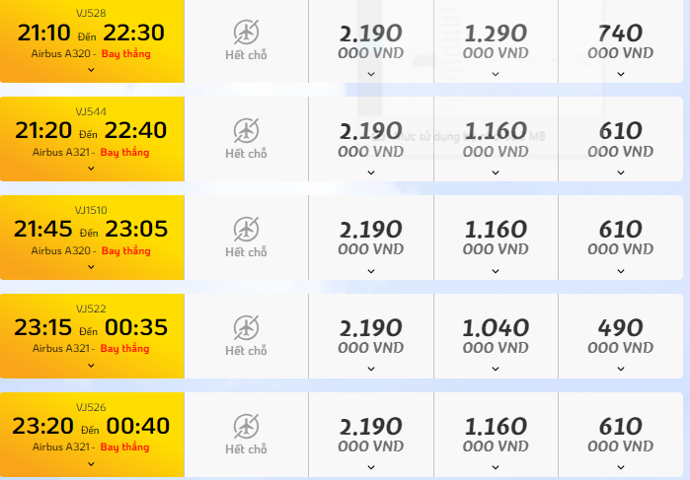Click the 21:45 to 23:05 flight card

click(x=92, y=238)
